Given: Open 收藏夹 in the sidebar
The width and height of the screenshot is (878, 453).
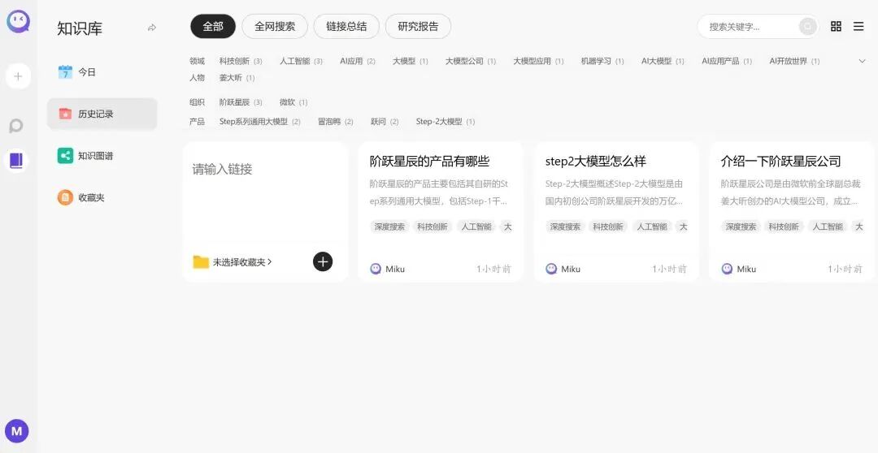Looking at the screenshot, I should (x=102, y=197).
